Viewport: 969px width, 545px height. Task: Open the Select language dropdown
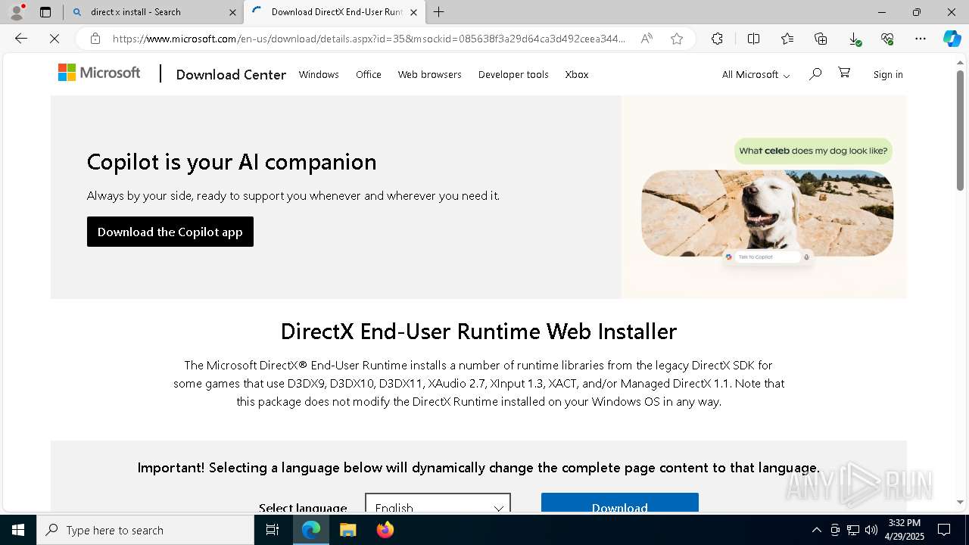(x=438, y=502)
